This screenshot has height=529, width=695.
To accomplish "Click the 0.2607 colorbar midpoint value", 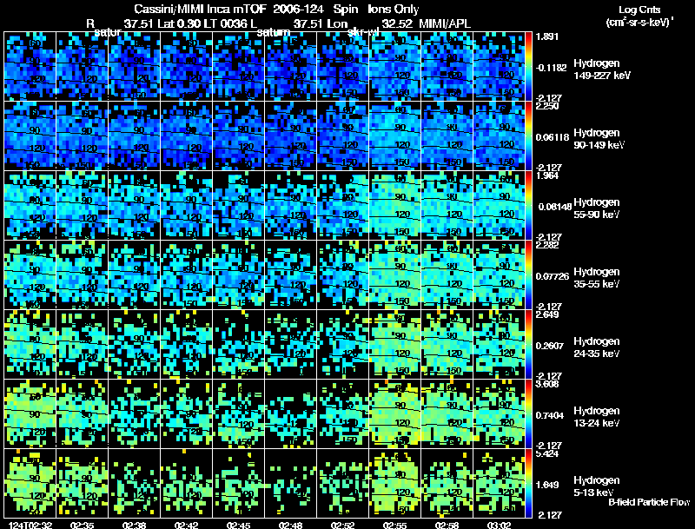I will pyautogui.click(x=549, y=346).
